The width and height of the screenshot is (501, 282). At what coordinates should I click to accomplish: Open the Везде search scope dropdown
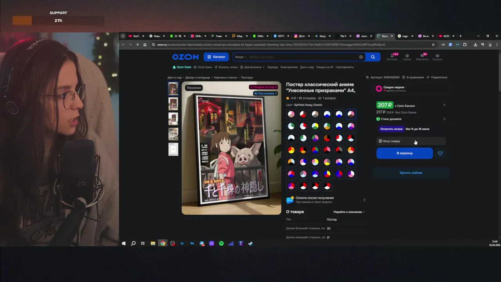[x=241, y=57]
